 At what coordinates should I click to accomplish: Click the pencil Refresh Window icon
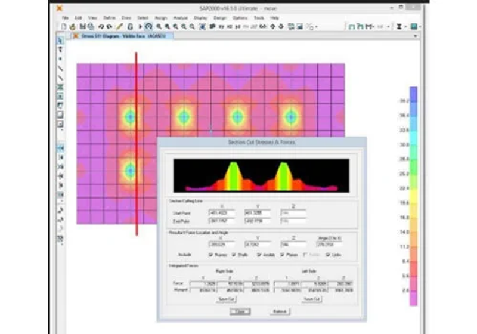click(x=120, y=27)
